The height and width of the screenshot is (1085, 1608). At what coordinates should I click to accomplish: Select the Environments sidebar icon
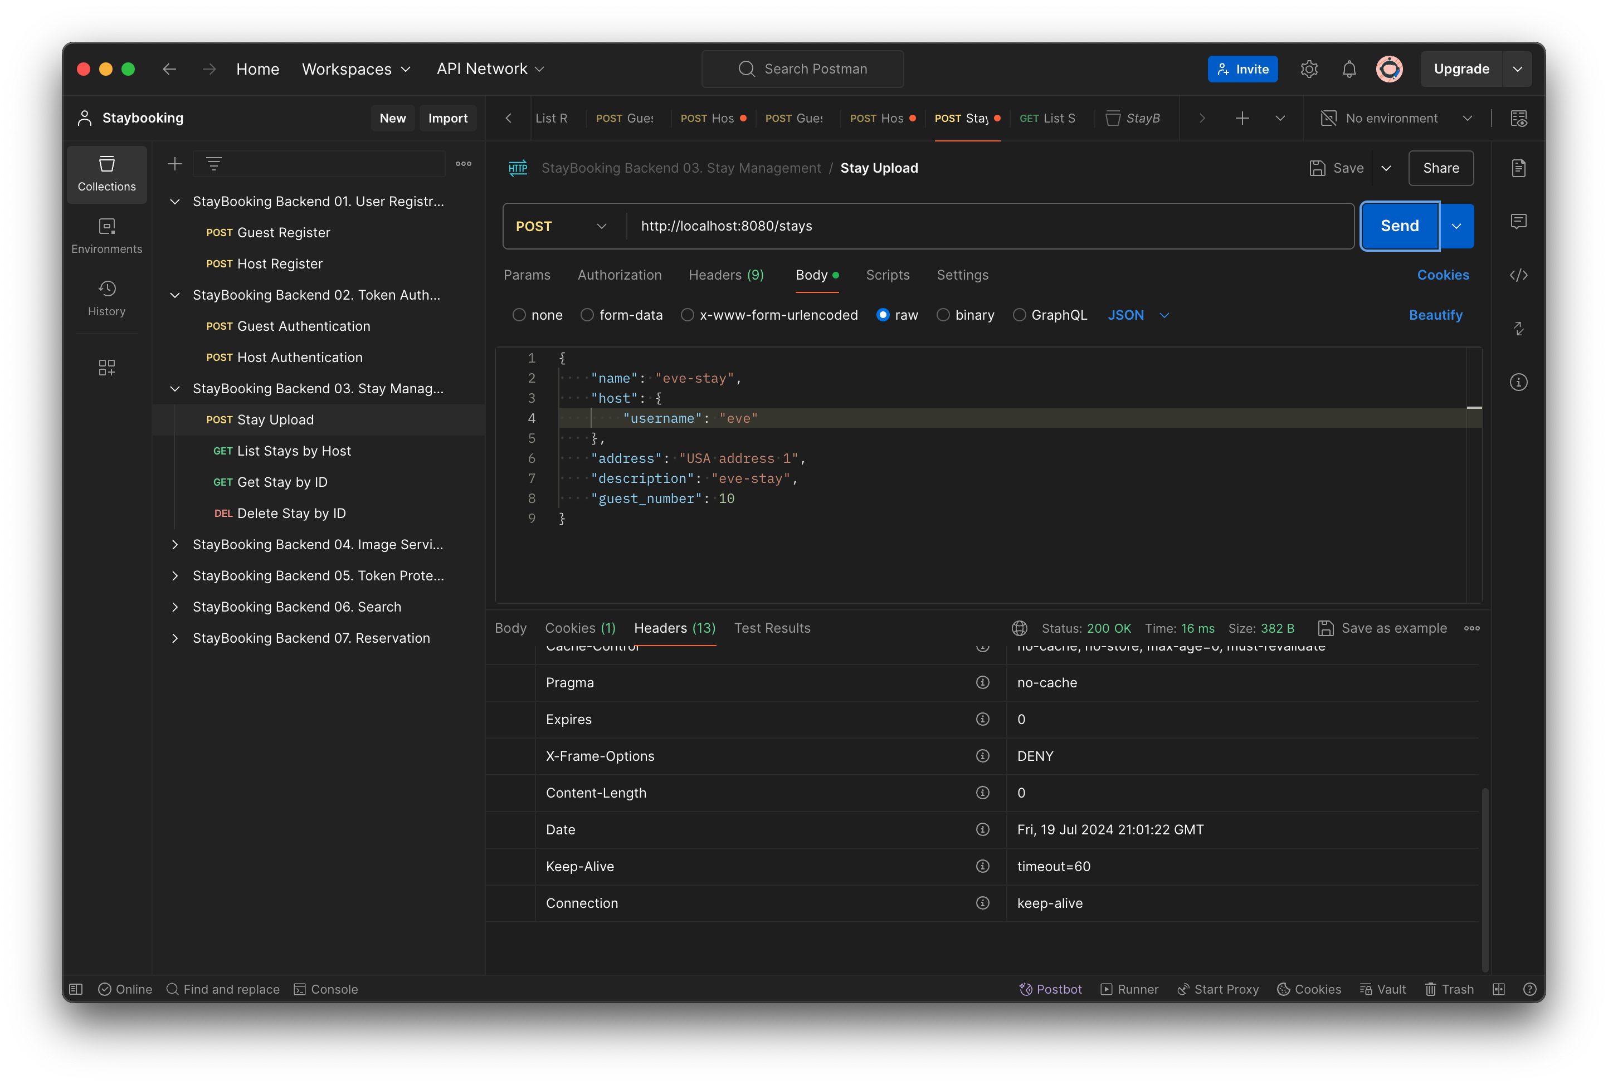(106, 235)
